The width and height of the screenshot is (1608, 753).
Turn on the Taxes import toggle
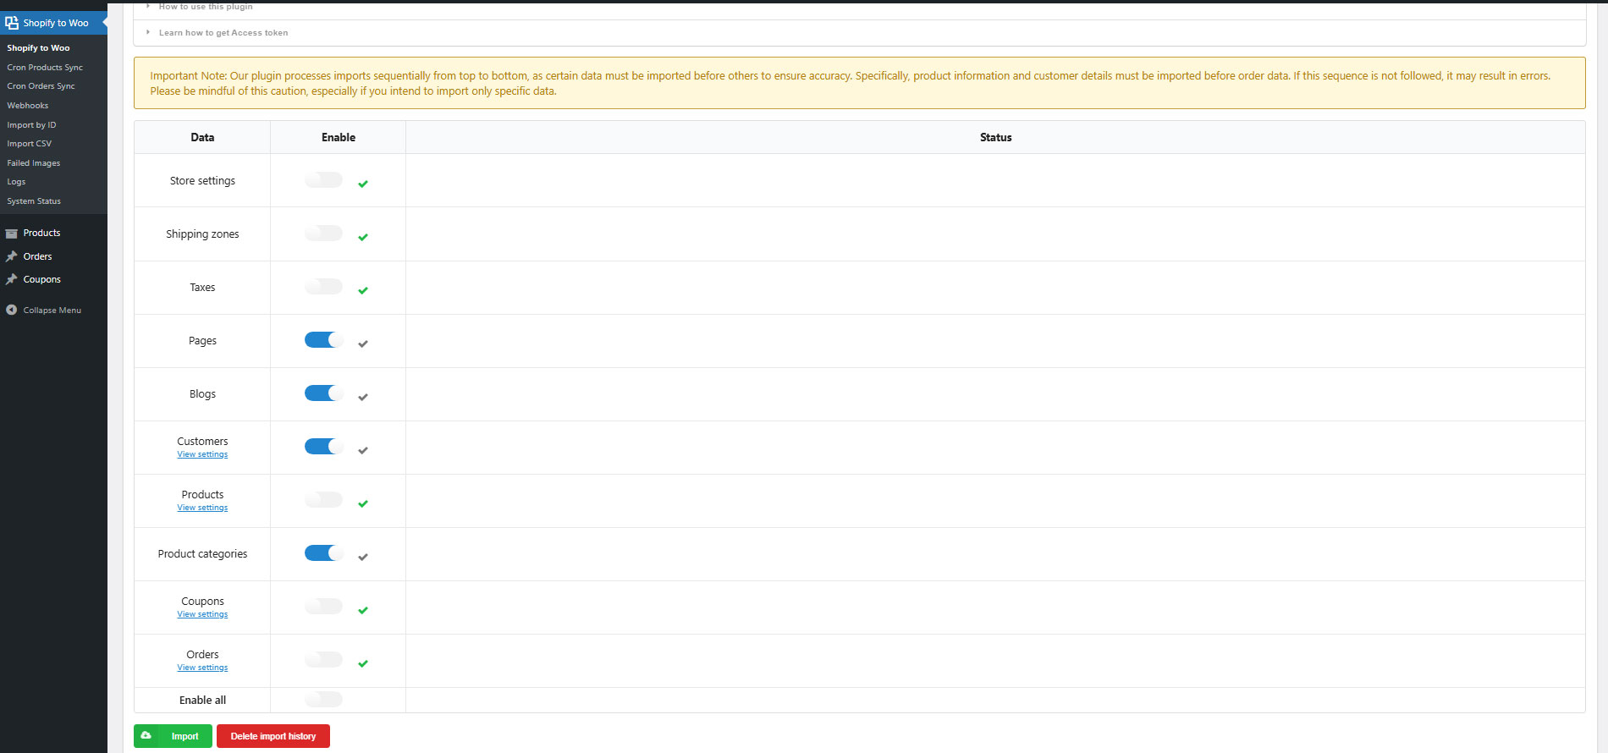click(323, 286)
